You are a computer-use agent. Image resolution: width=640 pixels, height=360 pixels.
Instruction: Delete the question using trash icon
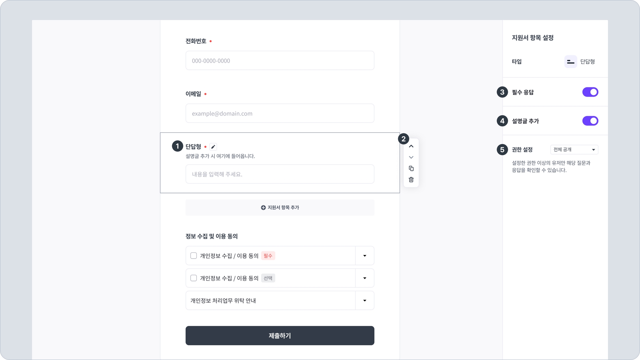[x=411, y=180]
